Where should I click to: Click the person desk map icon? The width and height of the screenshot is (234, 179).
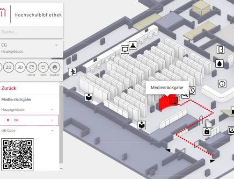click(x=133, y=45)
